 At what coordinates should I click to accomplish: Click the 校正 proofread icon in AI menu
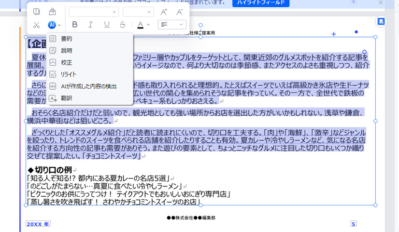(x=53, y=62)
